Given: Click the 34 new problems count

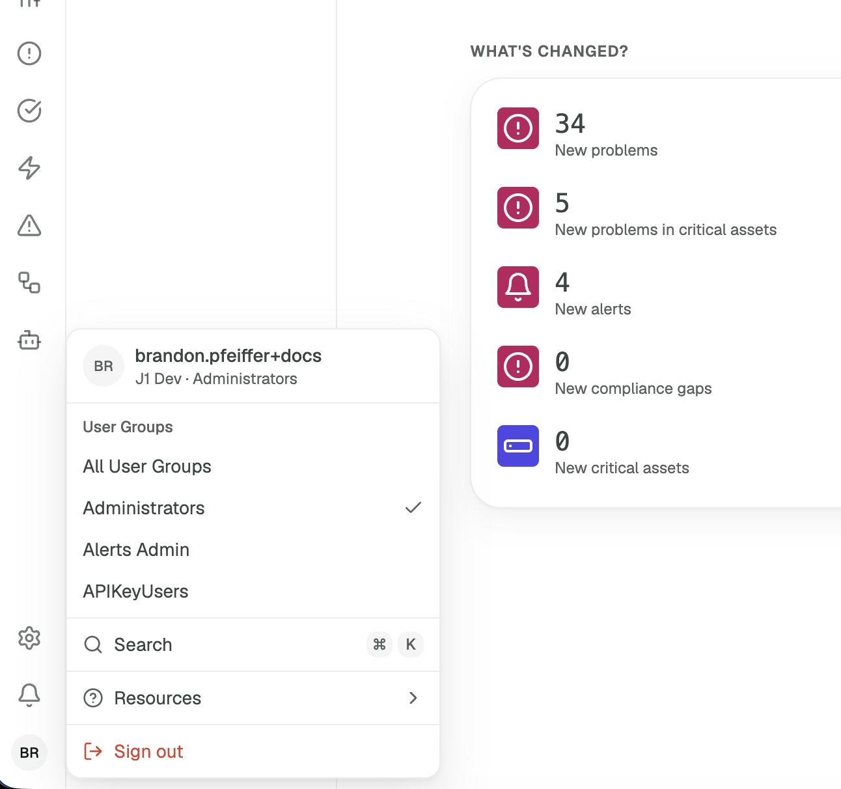Looking at the screenshot, I should [570, 124].
